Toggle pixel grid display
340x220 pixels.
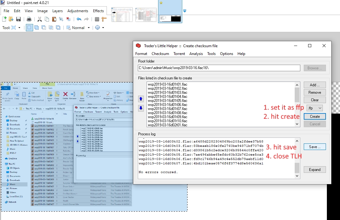(x=97, y=19)
